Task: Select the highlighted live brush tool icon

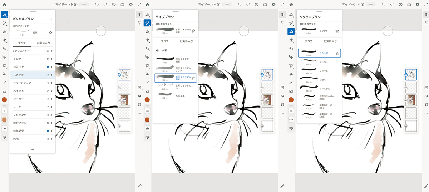Action: tap(147, 23)
